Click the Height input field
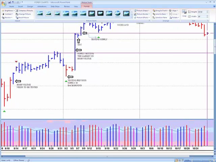The image size is (216, 162). point(202,12)
